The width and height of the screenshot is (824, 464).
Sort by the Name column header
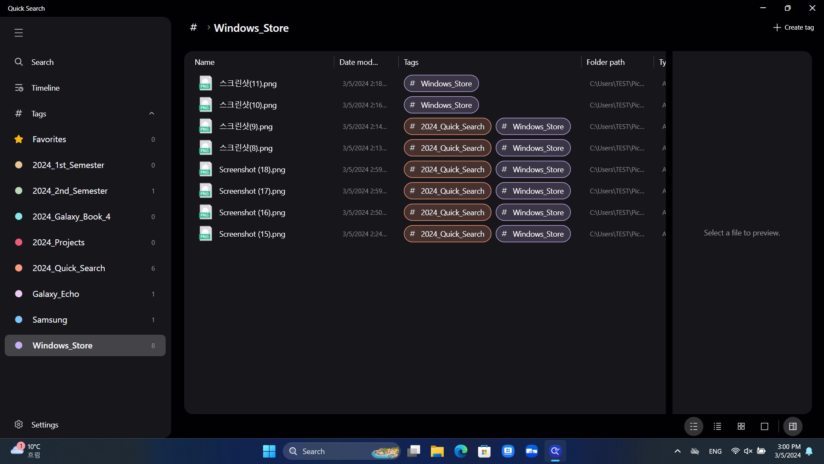pos(205,62)
